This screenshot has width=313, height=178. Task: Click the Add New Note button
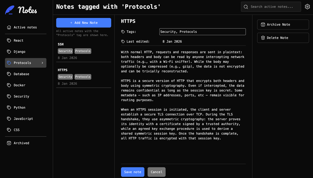pos(83,23)
